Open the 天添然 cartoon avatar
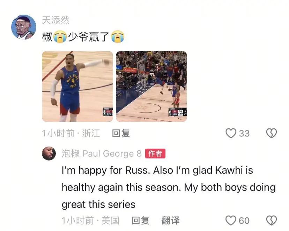The height and width of the screenshot is (231, 289). pos(24,27)
